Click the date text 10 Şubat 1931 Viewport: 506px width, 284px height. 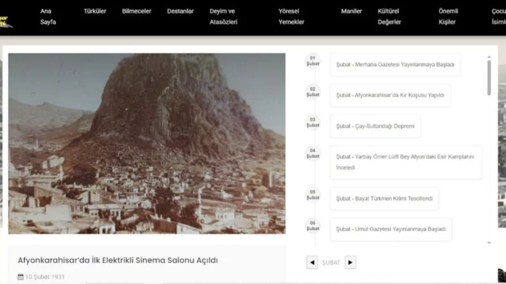pos(45,276)
